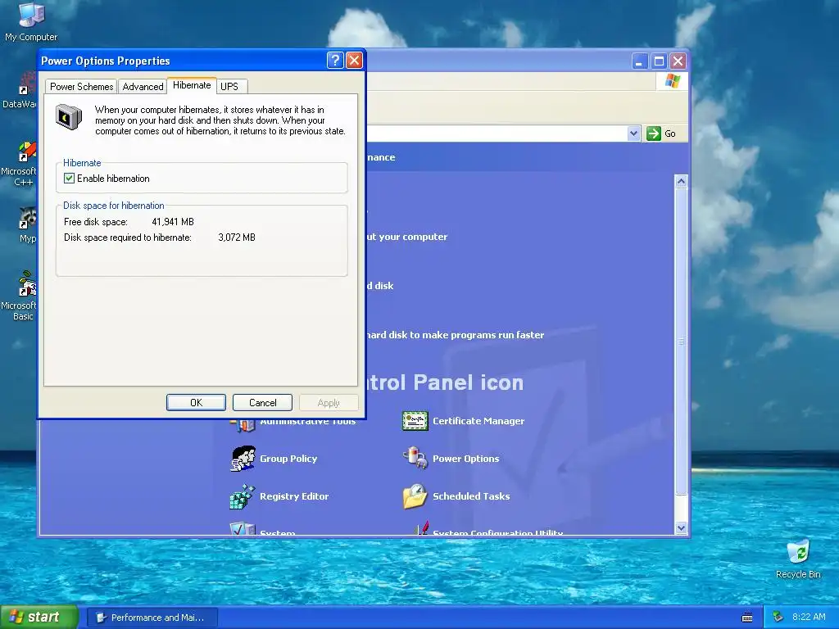
Task: Click the address bar field in Control Panel
Action: (x=497, y=133)
